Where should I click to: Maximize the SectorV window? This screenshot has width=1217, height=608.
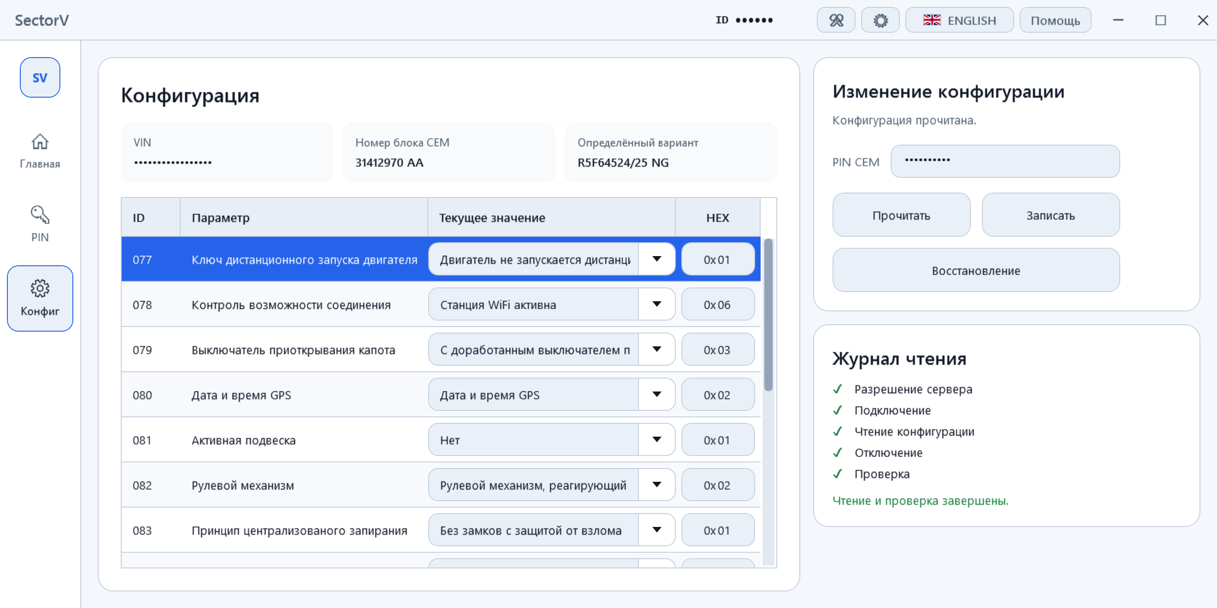[1160, 20]
